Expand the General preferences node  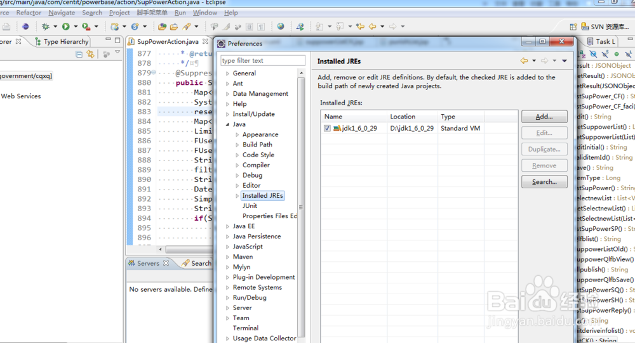pos(227,74)
